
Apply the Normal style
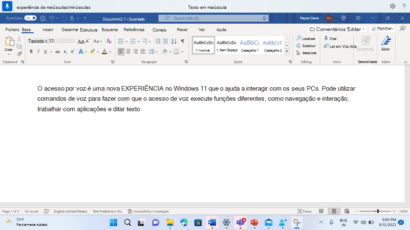[x=203, y=45]
